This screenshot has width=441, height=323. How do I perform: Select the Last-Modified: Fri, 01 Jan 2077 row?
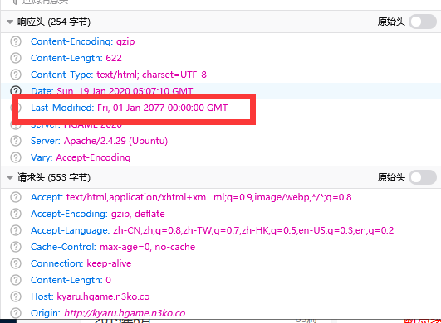[x=221, y=108]
